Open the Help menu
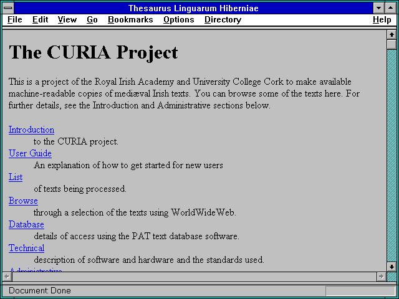Image resolution: width=399 pixels, height=299 pixels. click(382, 20)
